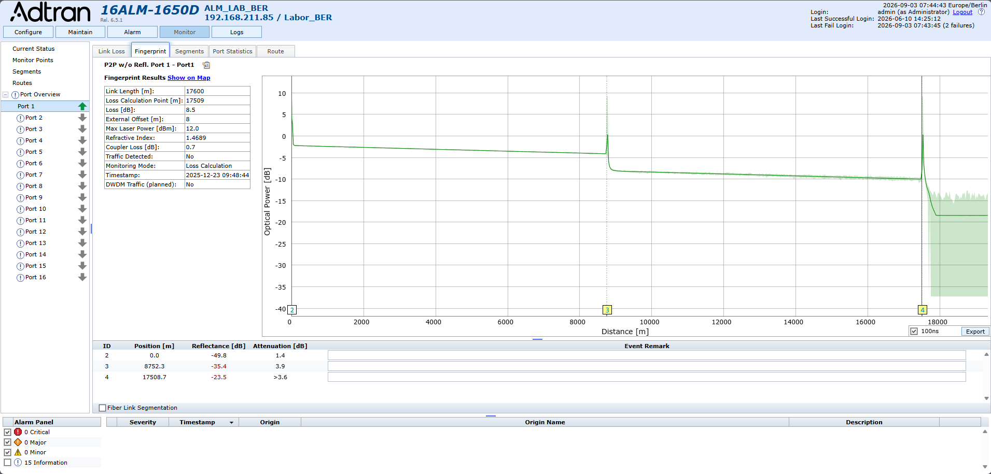Click the green up arrow for Port 1
This screenshot has height=474, width=991.
82,106
